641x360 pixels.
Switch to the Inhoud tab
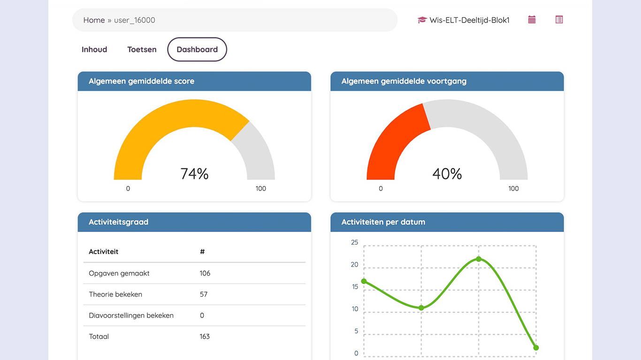pos(94,49)
